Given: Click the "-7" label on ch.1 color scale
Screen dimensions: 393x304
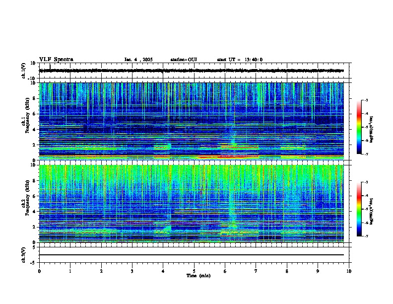Looking at the screenshot, I should click(366, 154).
